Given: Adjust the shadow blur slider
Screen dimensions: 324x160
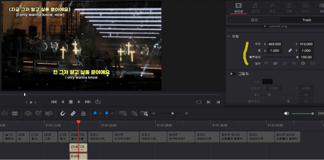Looking at the screenshot, I should tap(269, 95).
